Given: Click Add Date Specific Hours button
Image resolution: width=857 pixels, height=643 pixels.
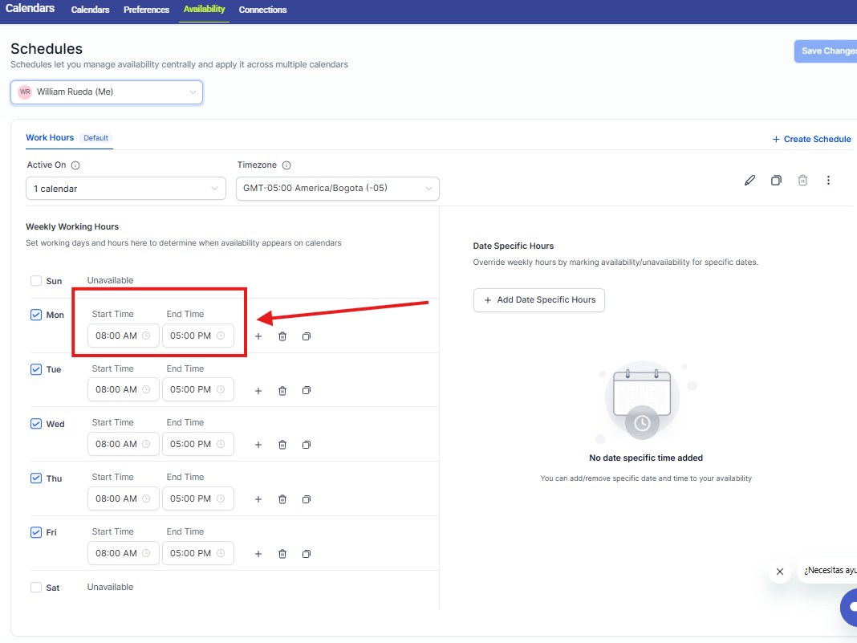Looking at the screenshot, I should point(538,300).
